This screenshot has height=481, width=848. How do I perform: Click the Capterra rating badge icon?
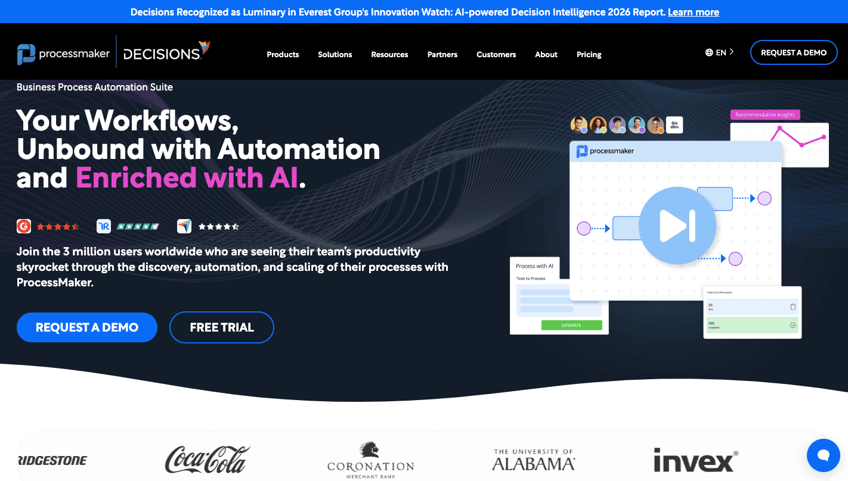(184, 226)
